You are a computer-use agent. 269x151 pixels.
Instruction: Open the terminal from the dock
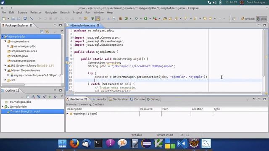point(98,143)
